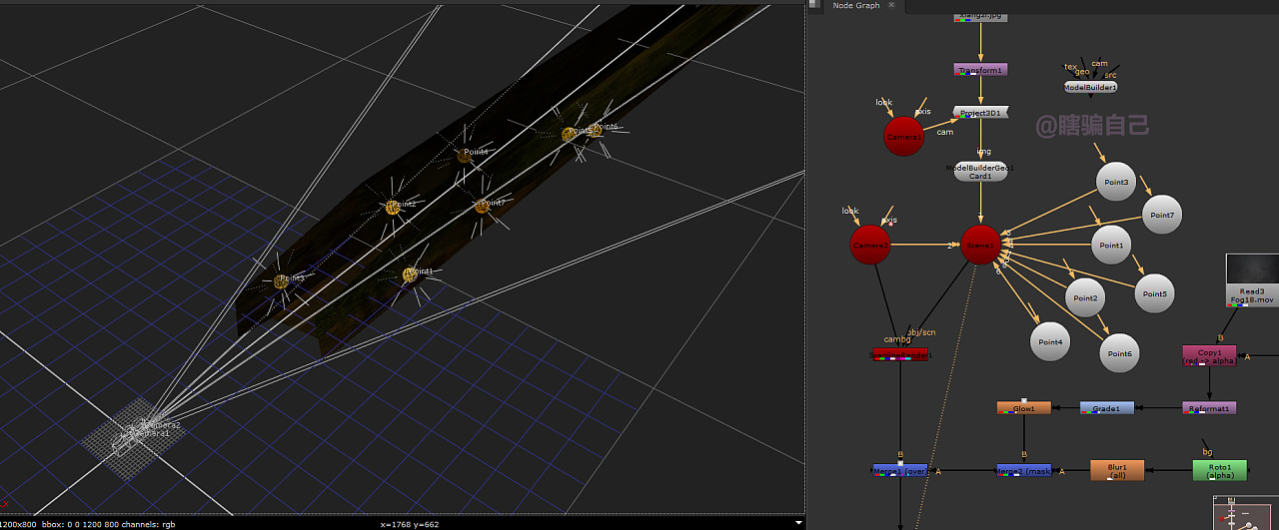Viewport: 1279px width, 530px height.
Task: Pick the Point7 light in 3D viewer
Action: (483, 206)
